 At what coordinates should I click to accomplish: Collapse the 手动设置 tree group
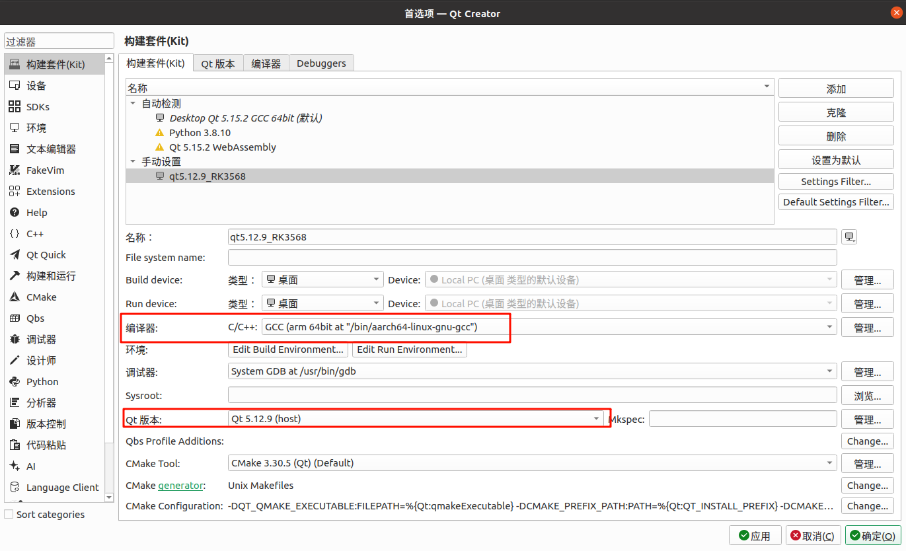(133, 162)
